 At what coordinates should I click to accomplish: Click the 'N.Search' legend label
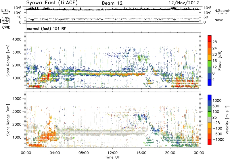pos(222,11)
